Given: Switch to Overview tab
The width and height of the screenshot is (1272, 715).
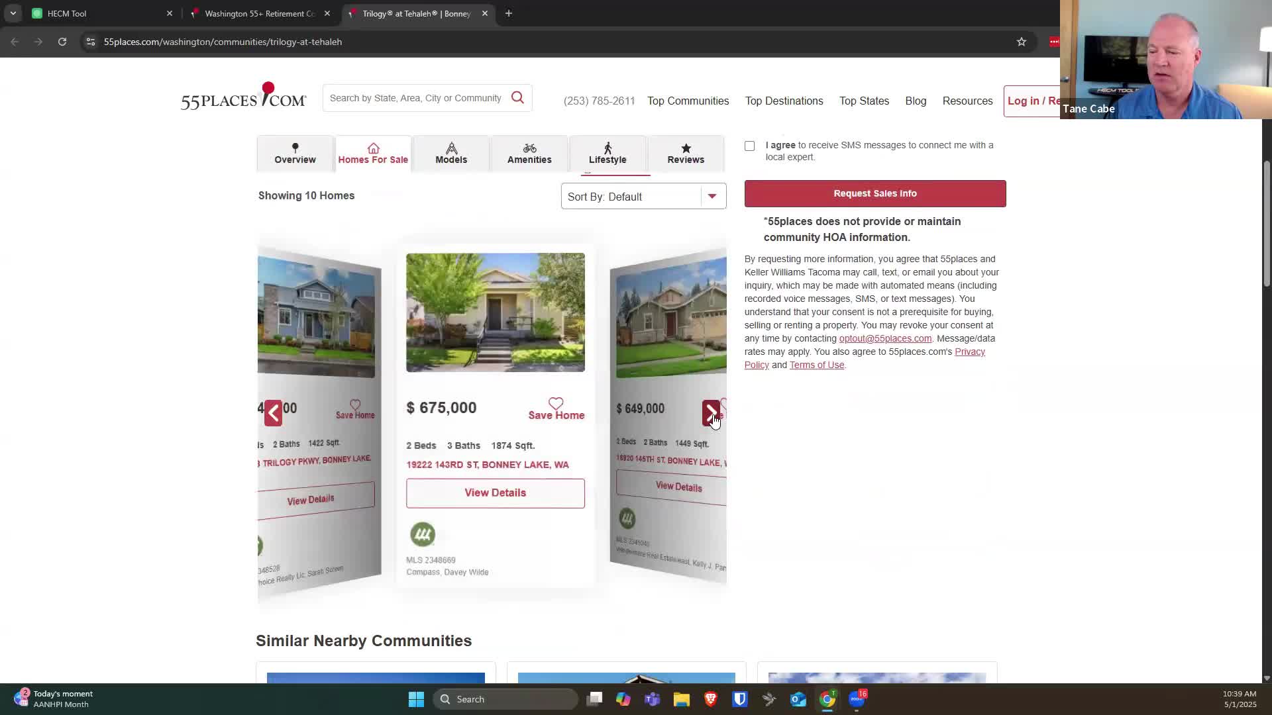Looking at the screenshot, I should coord(295,154).
